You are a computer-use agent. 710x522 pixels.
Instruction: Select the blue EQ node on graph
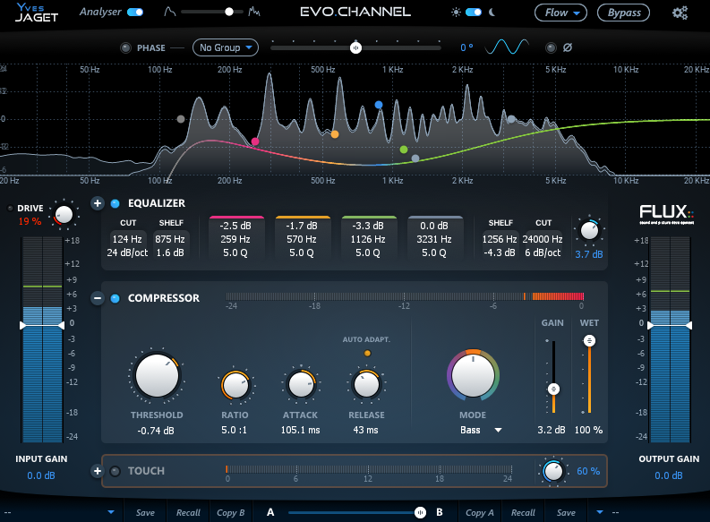379,105
